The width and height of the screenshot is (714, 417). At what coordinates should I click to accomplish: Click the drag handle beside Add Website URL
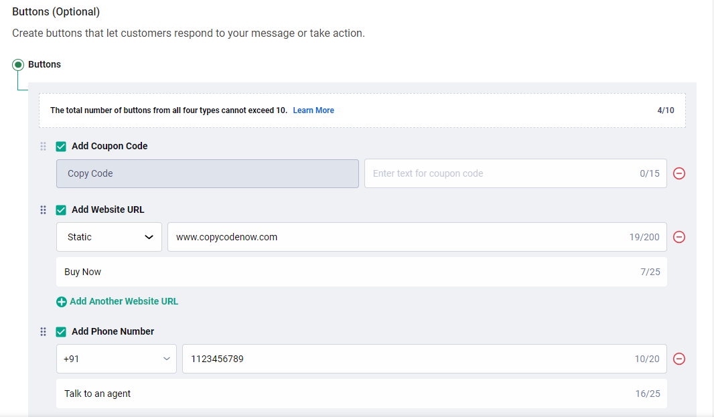tap(43, 210)
